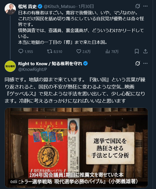Play the Hitler book video
The image size is (156, 189).
click(76, 148)
